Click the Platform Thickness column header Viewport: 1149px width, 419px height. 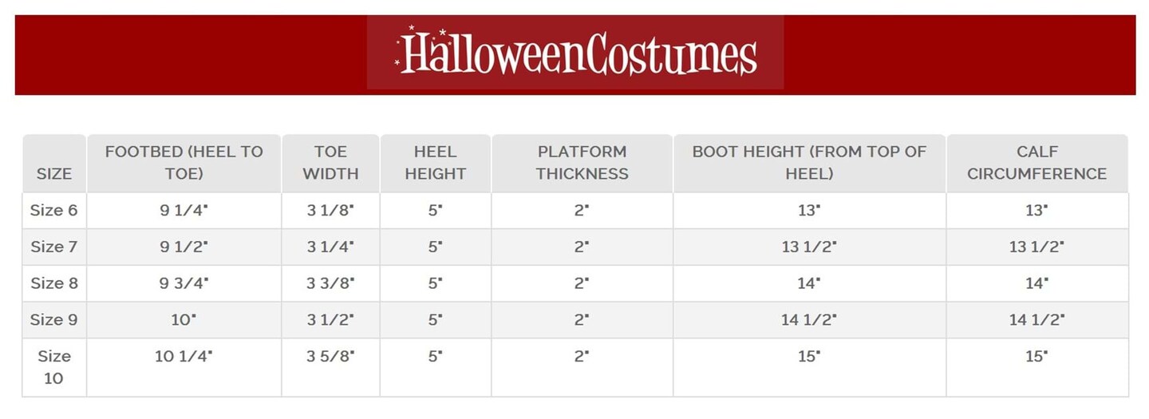[x=582, y=162]
